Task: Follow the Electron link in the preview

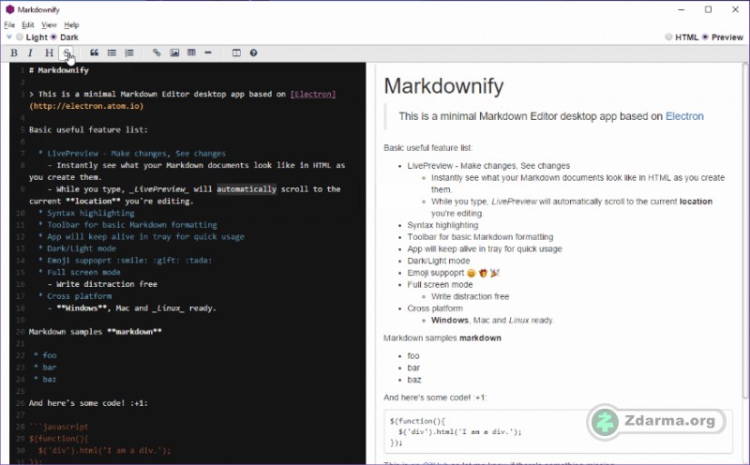Action: (x=684, y=116)
